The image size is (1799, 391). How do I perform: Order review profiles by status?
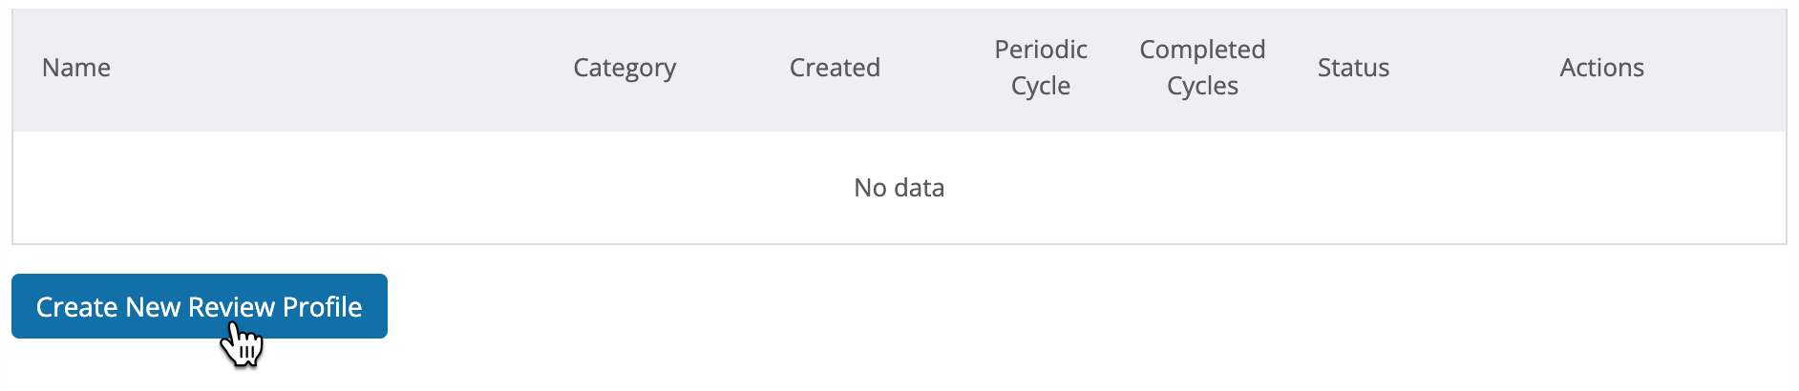pyautogui.click(x=1353, y=68)
